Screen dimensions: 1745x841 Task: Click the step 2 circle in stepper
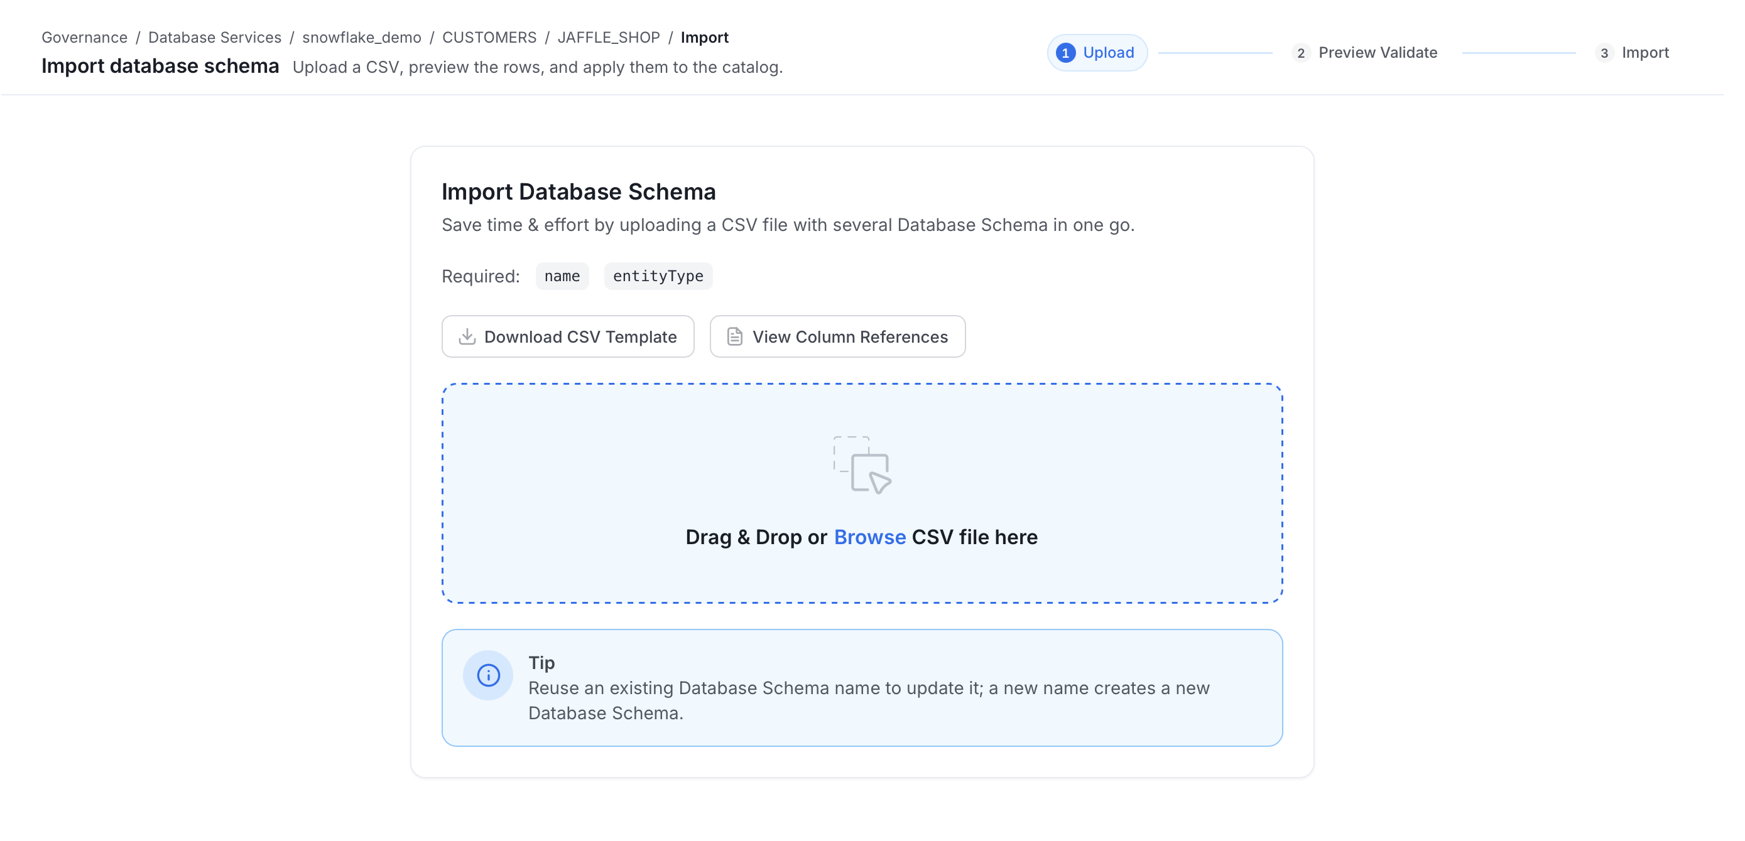coord(1300,53)
